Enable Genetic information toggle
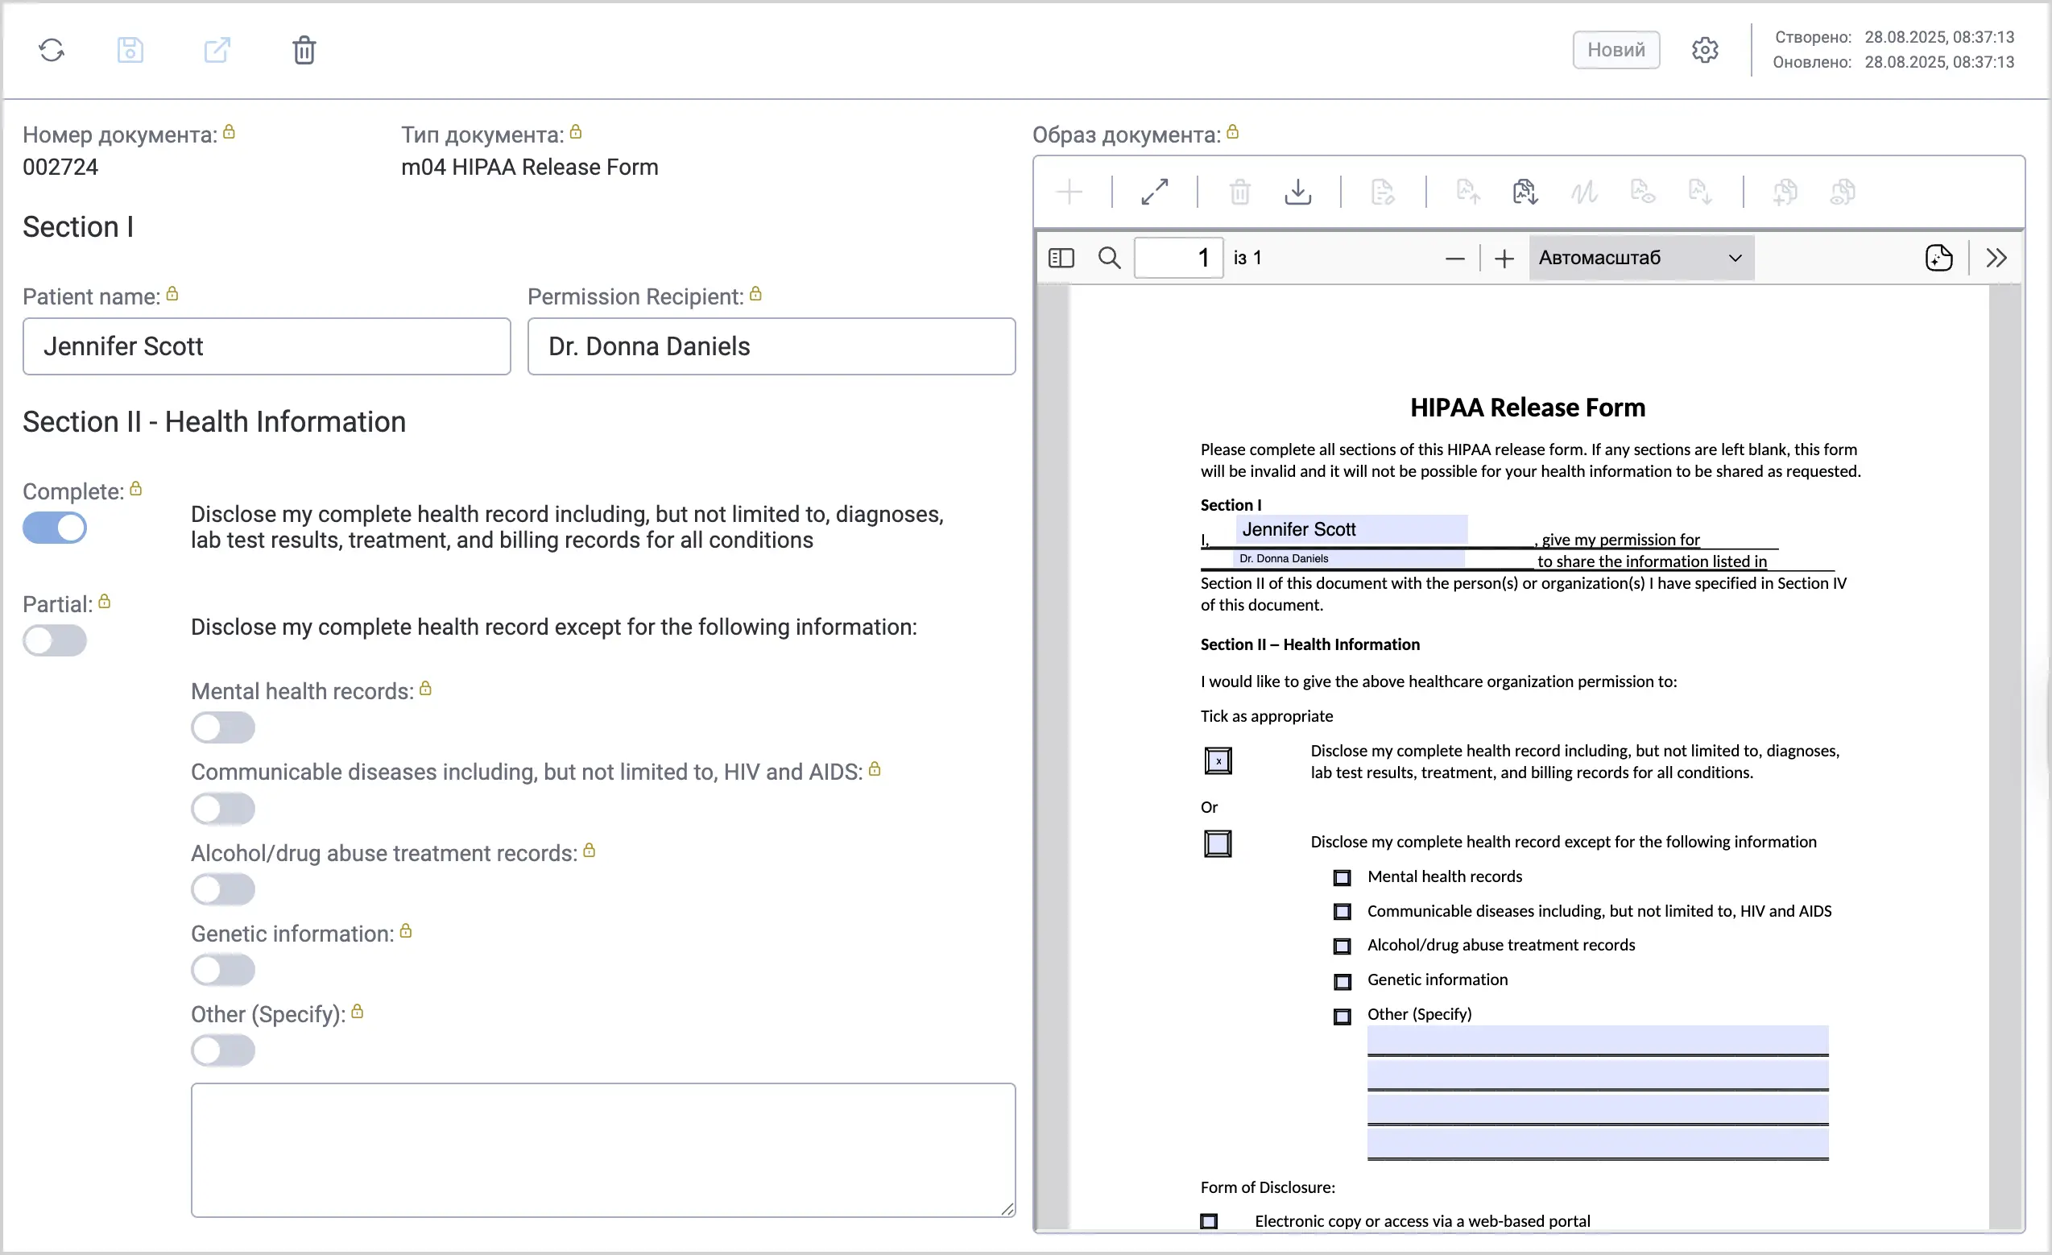2052x1255 pixels. (x=223, y=970)
